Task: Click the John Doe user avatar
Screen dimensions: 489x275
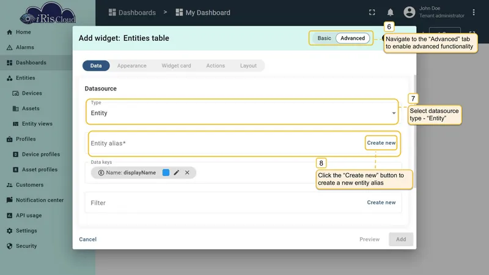Action: point(410,12)
